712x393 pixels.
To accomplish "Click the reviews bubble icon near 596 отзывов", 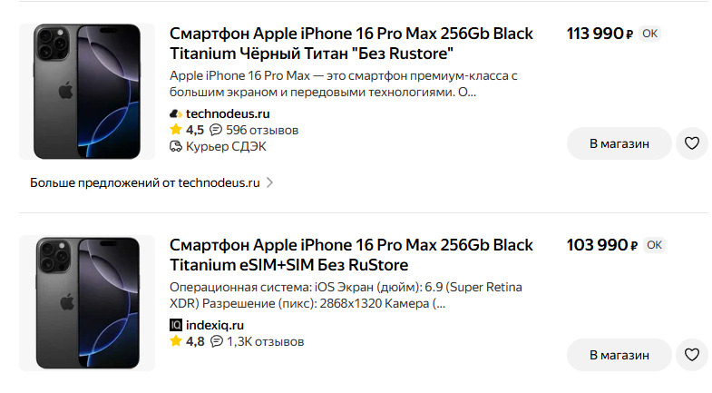I will (216, 130).
